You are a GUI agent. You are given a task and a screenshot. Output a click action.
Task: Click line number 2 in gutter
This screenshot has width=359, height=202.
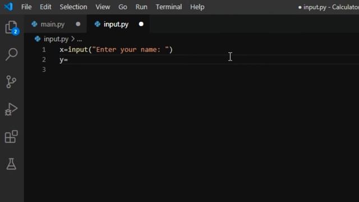click(44, 59)
